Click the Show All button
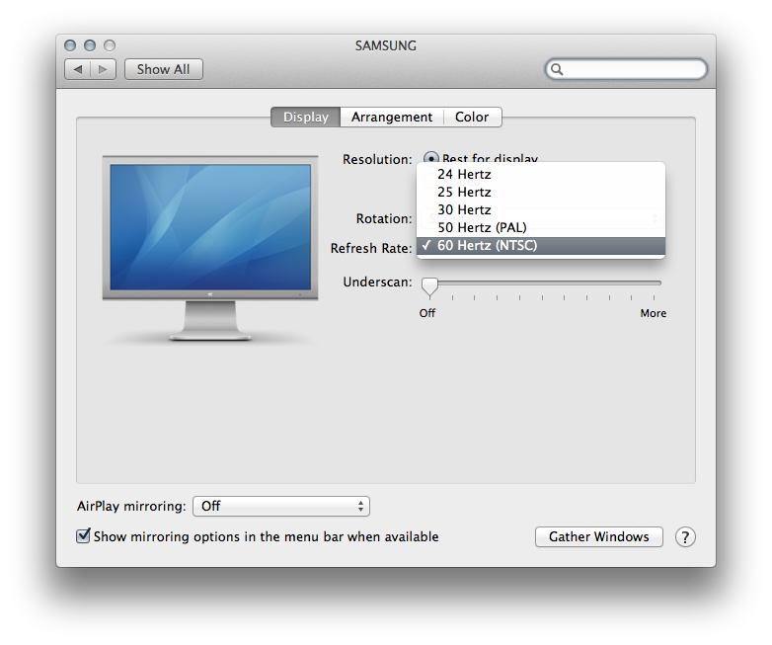Screen dimensions: 772x645 click(x=164, y=69)
